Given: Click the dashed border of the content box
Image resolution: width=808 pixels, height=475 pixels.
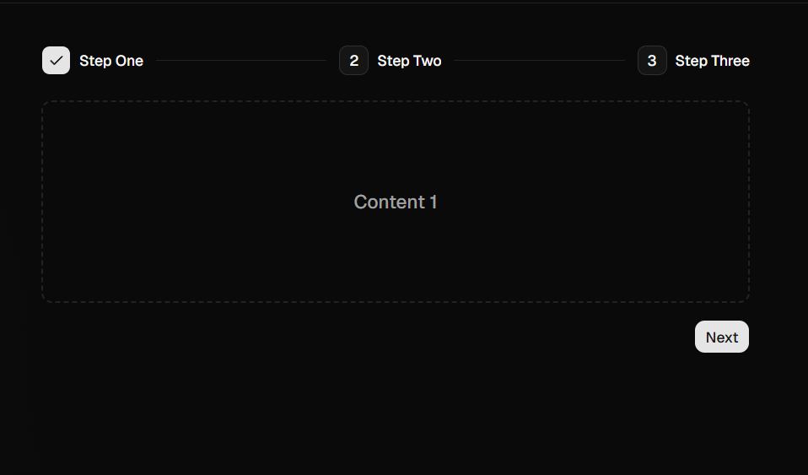Looking at the screenshot, I should tap(396, 101).
